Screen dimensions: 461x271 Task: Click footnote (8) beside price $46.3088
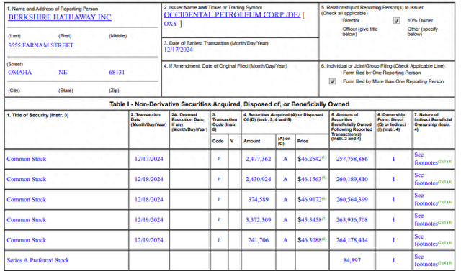(x=324, y=239)
